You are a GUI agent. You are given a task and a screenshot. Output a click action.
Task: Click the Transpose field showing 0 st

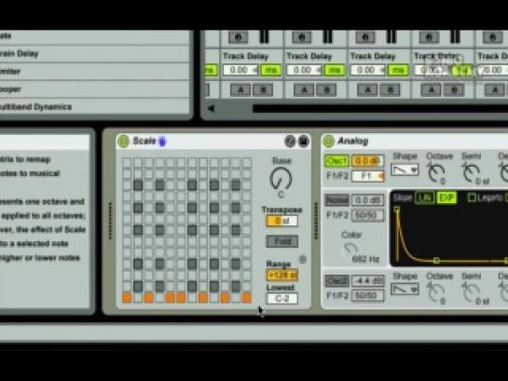[x=281, y=221]
